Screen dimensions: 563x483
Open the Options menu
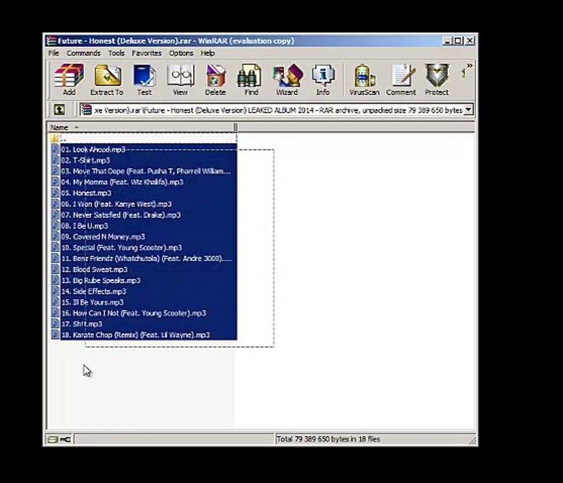(181, 53)
